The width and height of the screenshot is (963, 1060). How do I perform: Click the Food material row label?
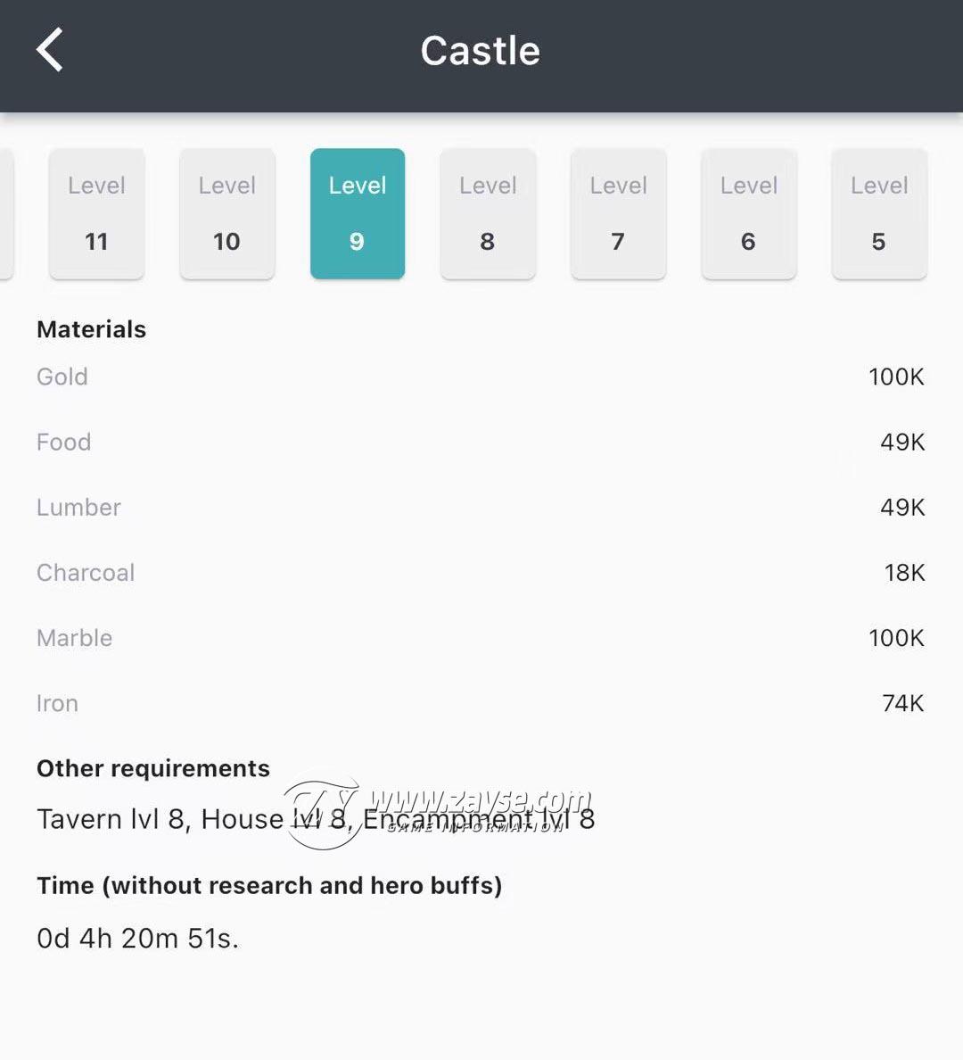pos(63,443)
